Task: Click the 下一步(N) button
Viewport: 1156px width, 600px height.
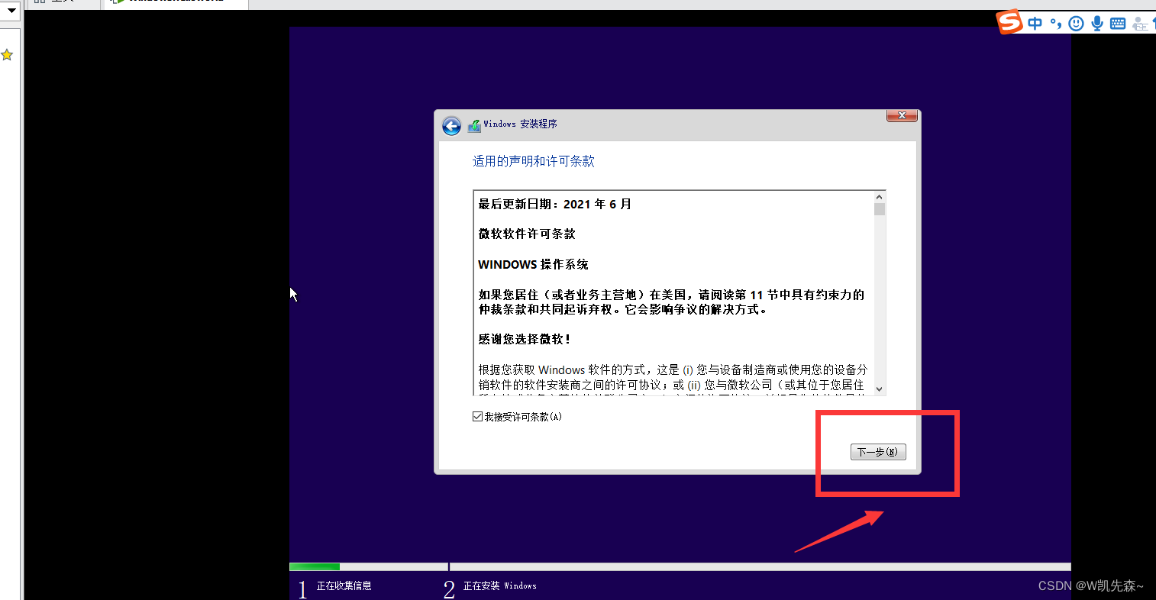Action: click(x=878, y=452)
